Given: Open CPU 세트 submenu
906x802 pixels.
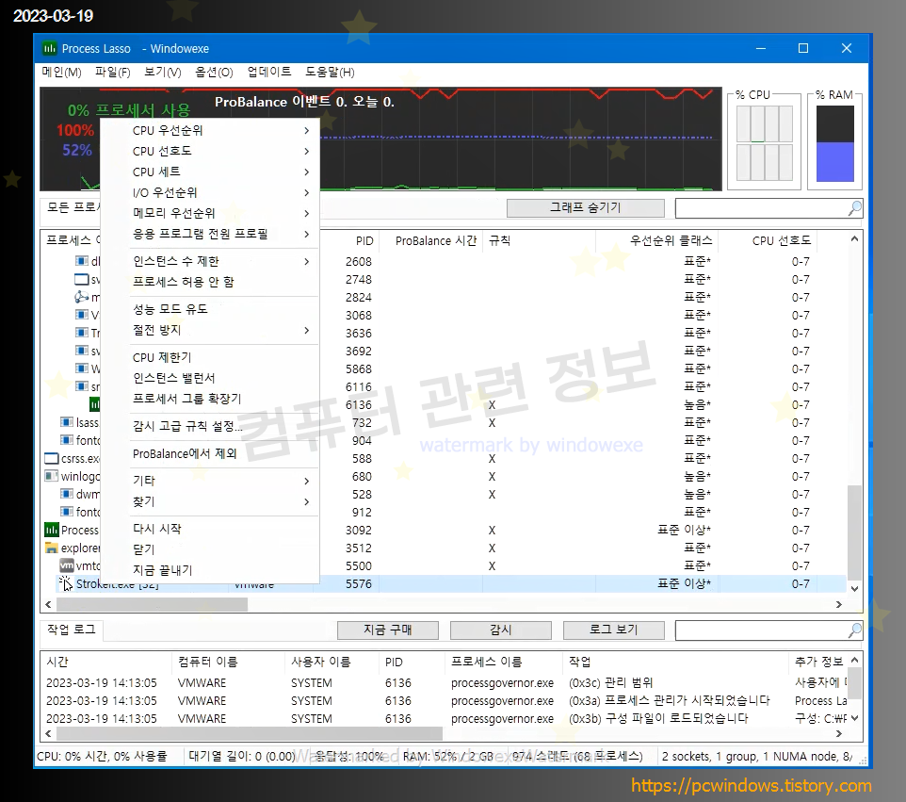Looking at the screenshot, I should click(210, 172).
